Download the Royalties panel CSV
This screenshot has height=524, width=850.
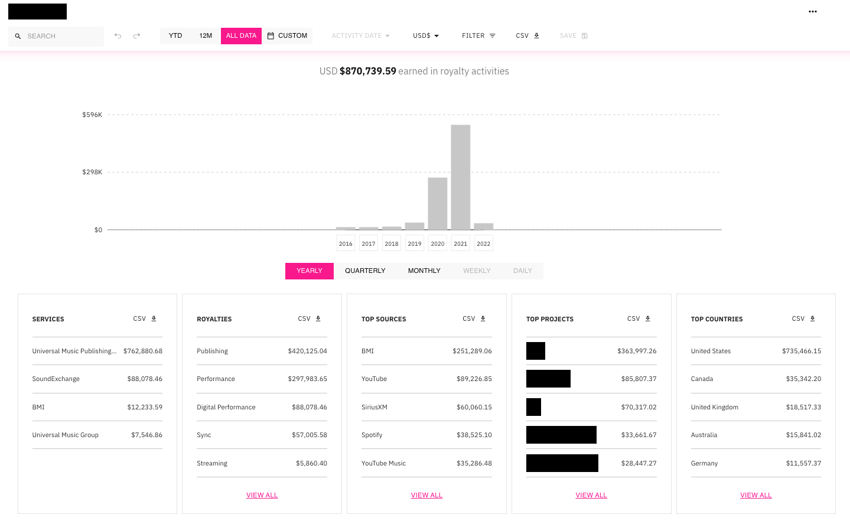click(310, 319)
